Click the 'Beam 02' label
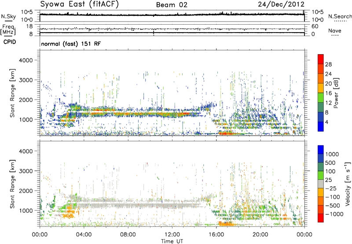This screenshot has width=352, height=244. coord(172,5)
